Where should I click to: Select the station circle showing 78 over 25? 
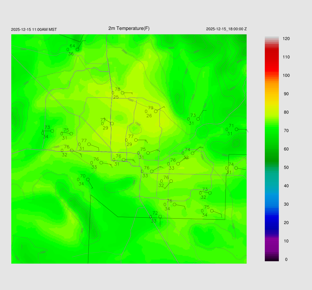click(122, 93)
